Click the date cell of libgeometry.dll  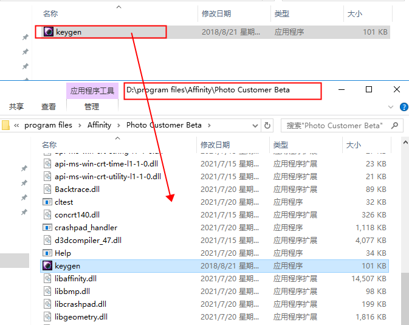coord(230,317)
